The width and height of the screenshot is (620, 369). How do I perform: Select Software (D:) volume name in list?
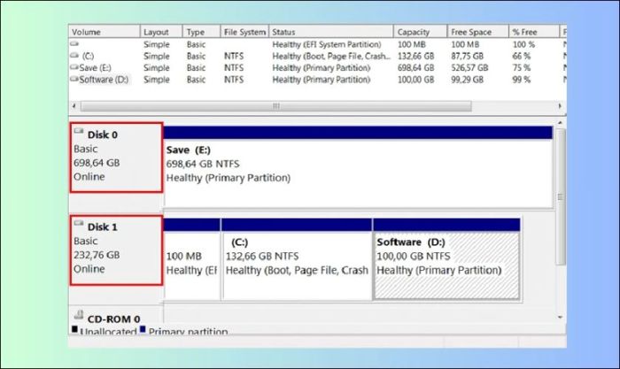104,80
